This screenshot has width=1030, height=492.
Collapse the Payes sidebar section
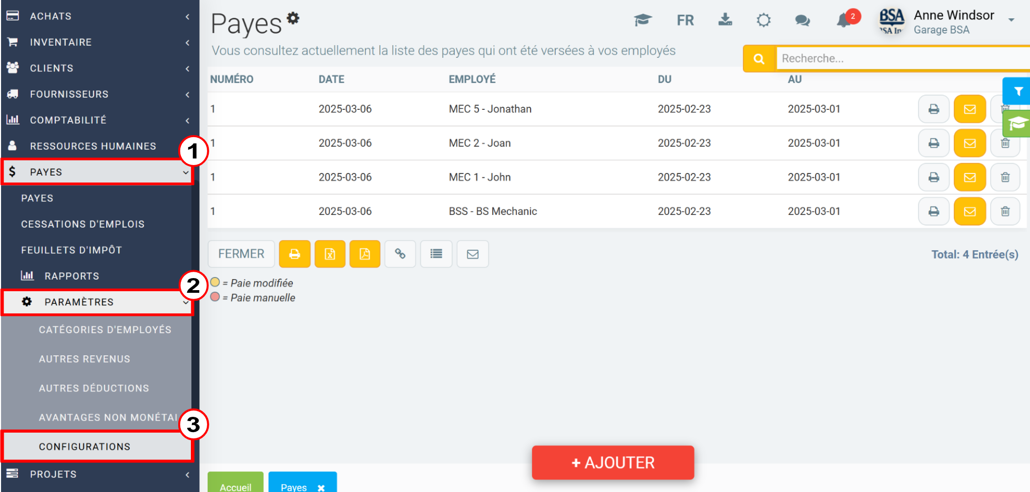[x=97, y=172]
